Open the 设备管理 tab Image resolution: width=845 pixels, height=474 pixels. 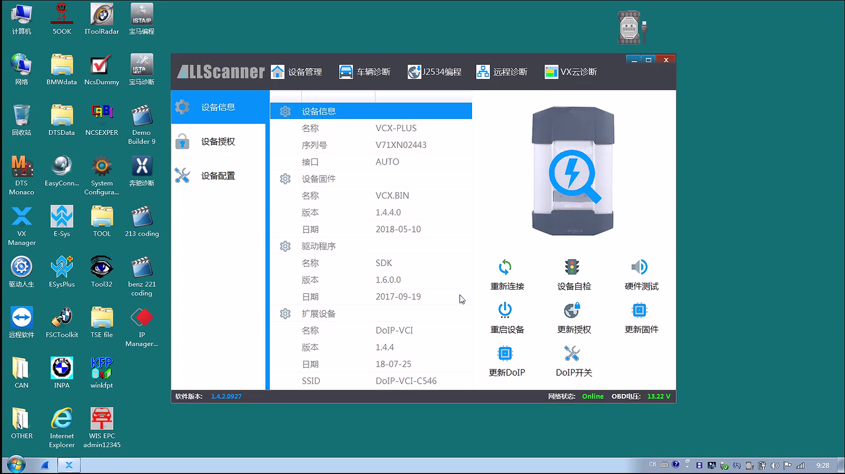(297, 72)
